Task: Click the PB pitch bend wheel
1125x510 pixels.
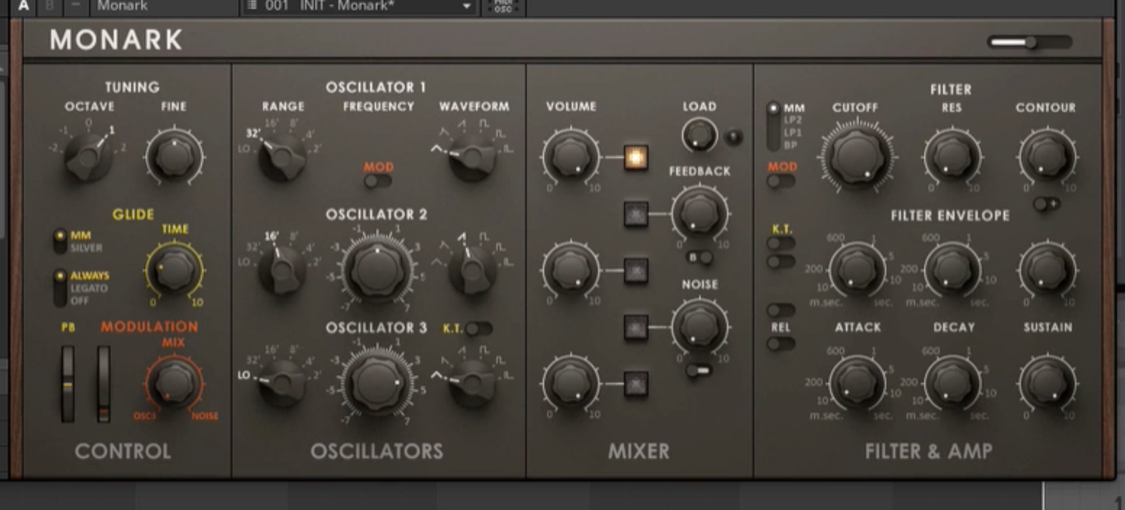Action: click(x=68, y=384)
